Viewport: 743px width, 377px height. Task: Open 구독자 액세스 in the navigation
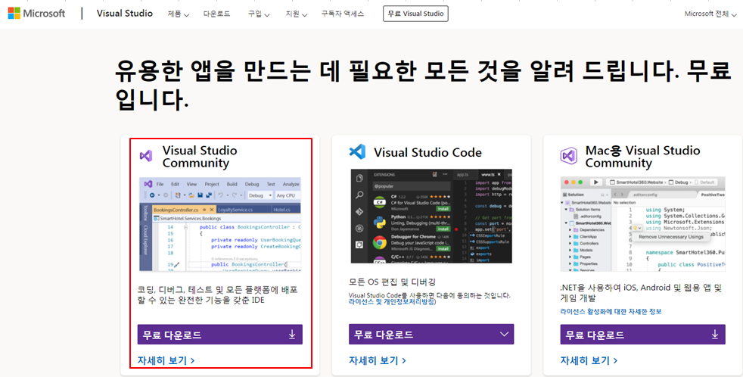point(343,14)
